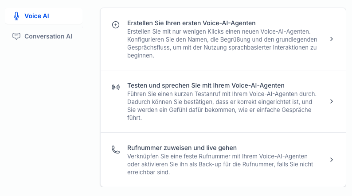Expand the chevron beside 'Testen und sprechen Sie'
This screenshot has width=352, height=196.
click(332, 101)
